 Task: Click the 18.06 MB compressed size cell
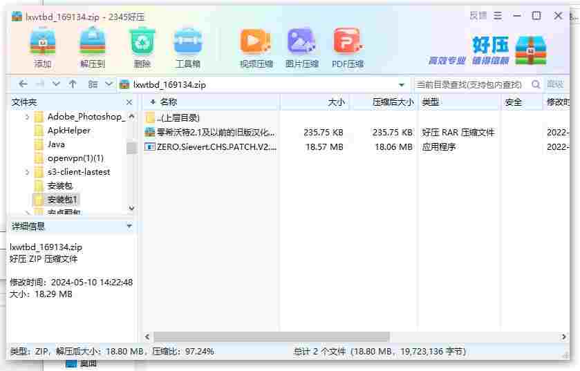pos(393,147)
